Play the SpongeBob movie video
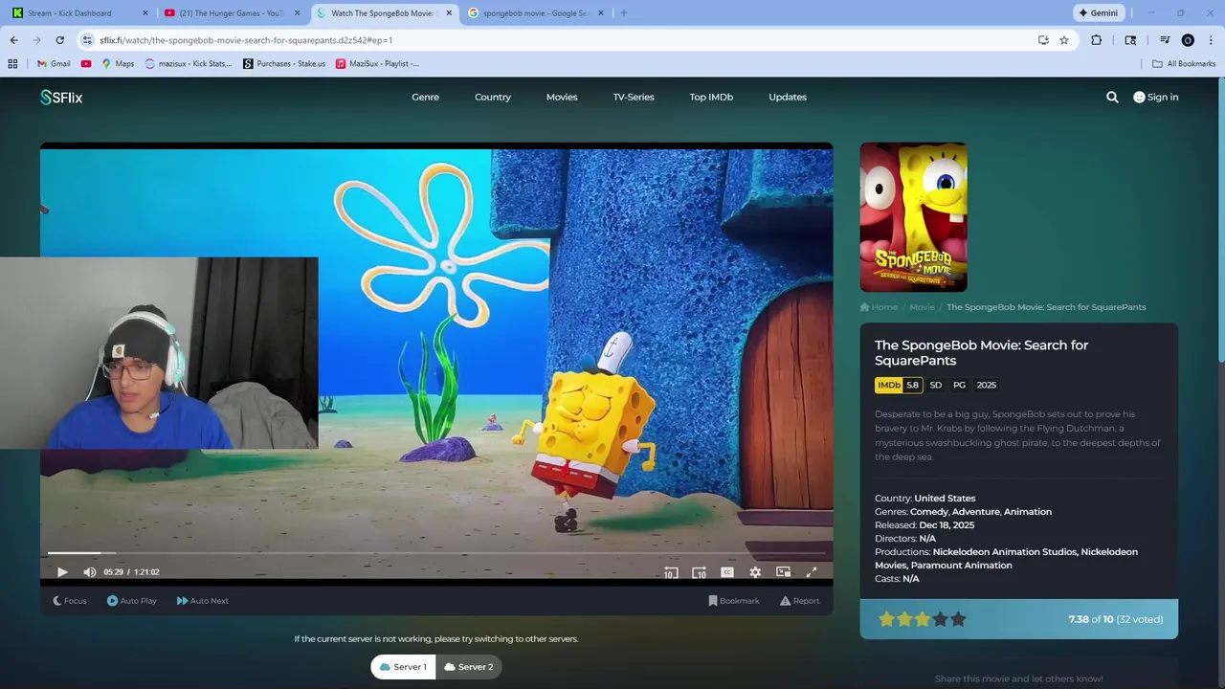This screenshot has height=689, width=1225. [x=62, y=572]
